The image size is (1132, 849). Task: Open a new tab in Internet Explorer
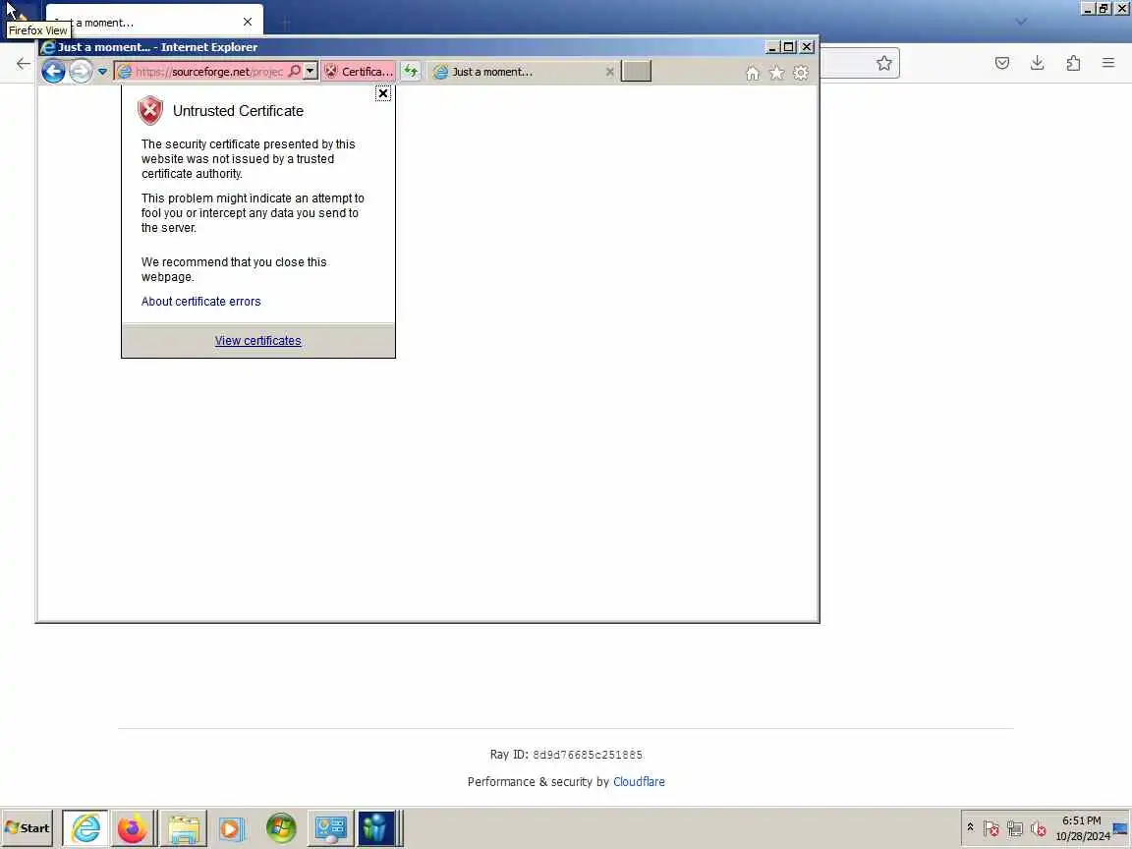click(x=636, y=72)
